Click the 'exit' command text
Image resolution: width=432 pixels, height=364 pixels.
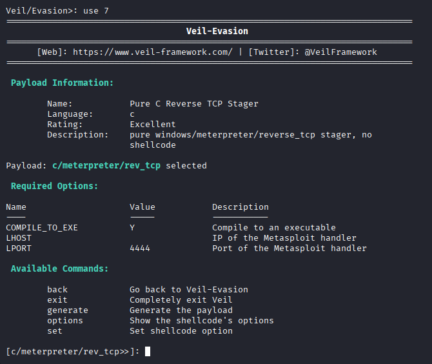pyautogui.click(x=57, y=299)
